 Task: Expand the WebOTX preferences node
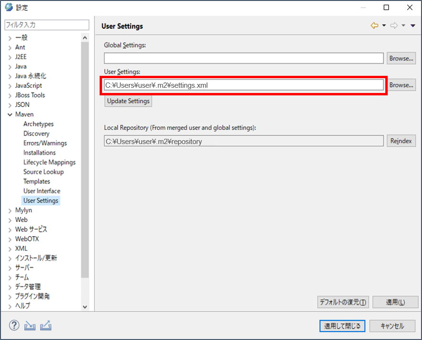pos(10,239)
